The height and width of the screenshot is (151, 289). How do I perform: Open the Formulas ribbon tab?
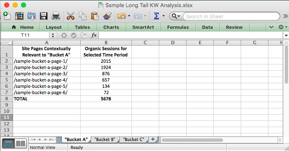coord(178,27)
